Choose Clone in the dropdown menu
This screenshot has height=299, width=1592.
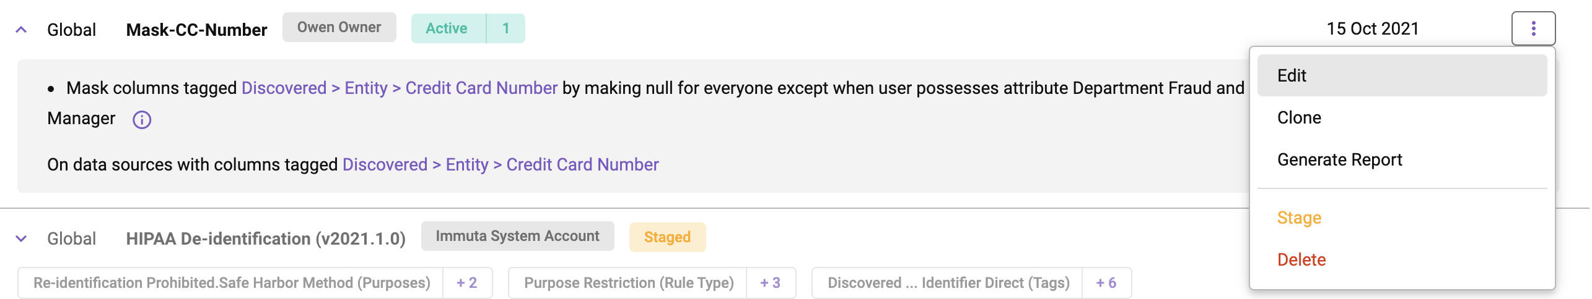pyautogui.click(x=1402, y=117)
